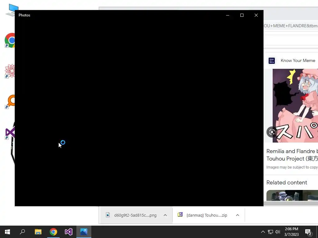318x238 pixels.
Task: Open File Explorer from the taskbar
Action: [x=38, y=232]
